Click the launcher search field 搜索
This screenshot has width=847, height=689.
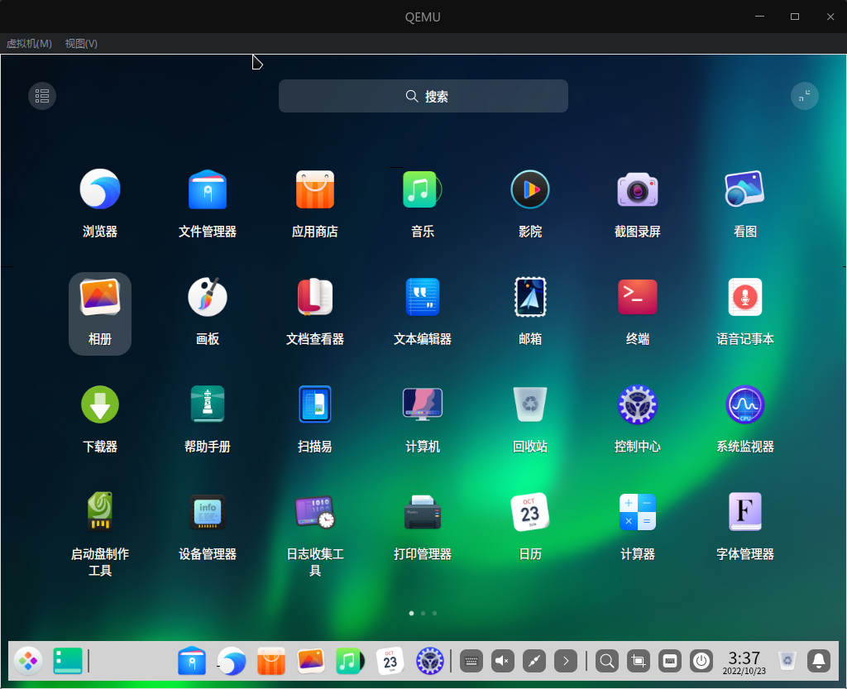point(423,96)
